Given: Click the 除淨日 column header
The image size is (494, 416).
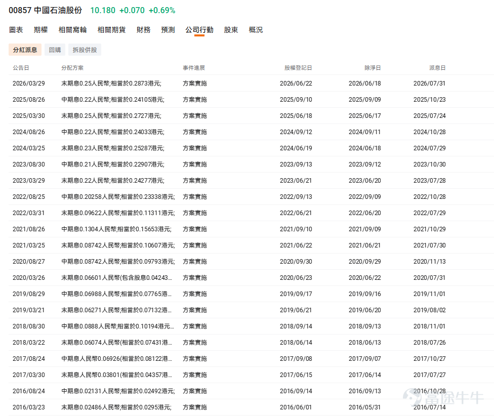Looking at the screenshot, I should click(x=373, y=68).
